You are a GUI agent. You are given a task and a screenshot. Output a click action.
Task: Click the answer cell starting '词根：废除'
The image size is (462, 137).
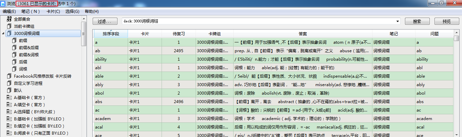coord(303,93)
